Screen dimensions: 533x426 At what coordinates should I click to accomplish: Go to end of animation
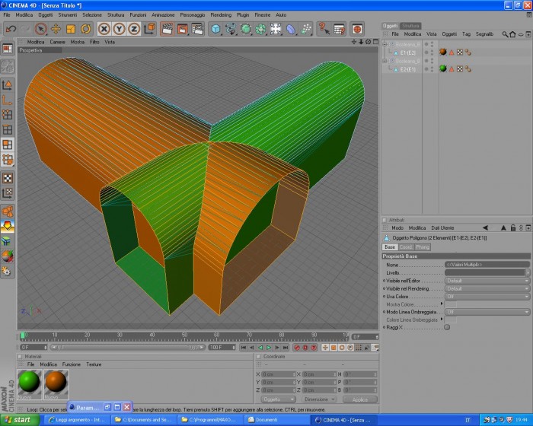[286, 347]
